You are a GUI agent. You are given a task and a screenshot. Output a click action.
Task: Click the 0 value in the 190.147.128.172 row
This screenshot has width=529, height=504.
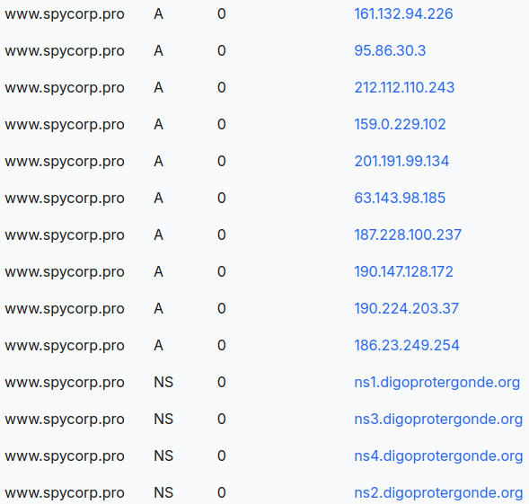[x=222, y=271]
